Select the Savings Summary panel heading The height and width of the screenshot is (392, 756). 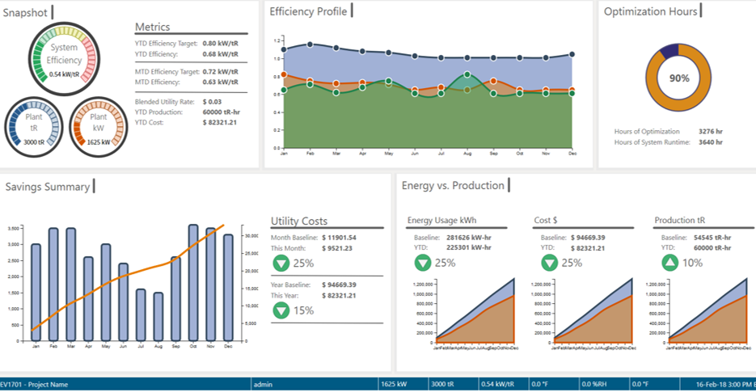pos(47,187)
